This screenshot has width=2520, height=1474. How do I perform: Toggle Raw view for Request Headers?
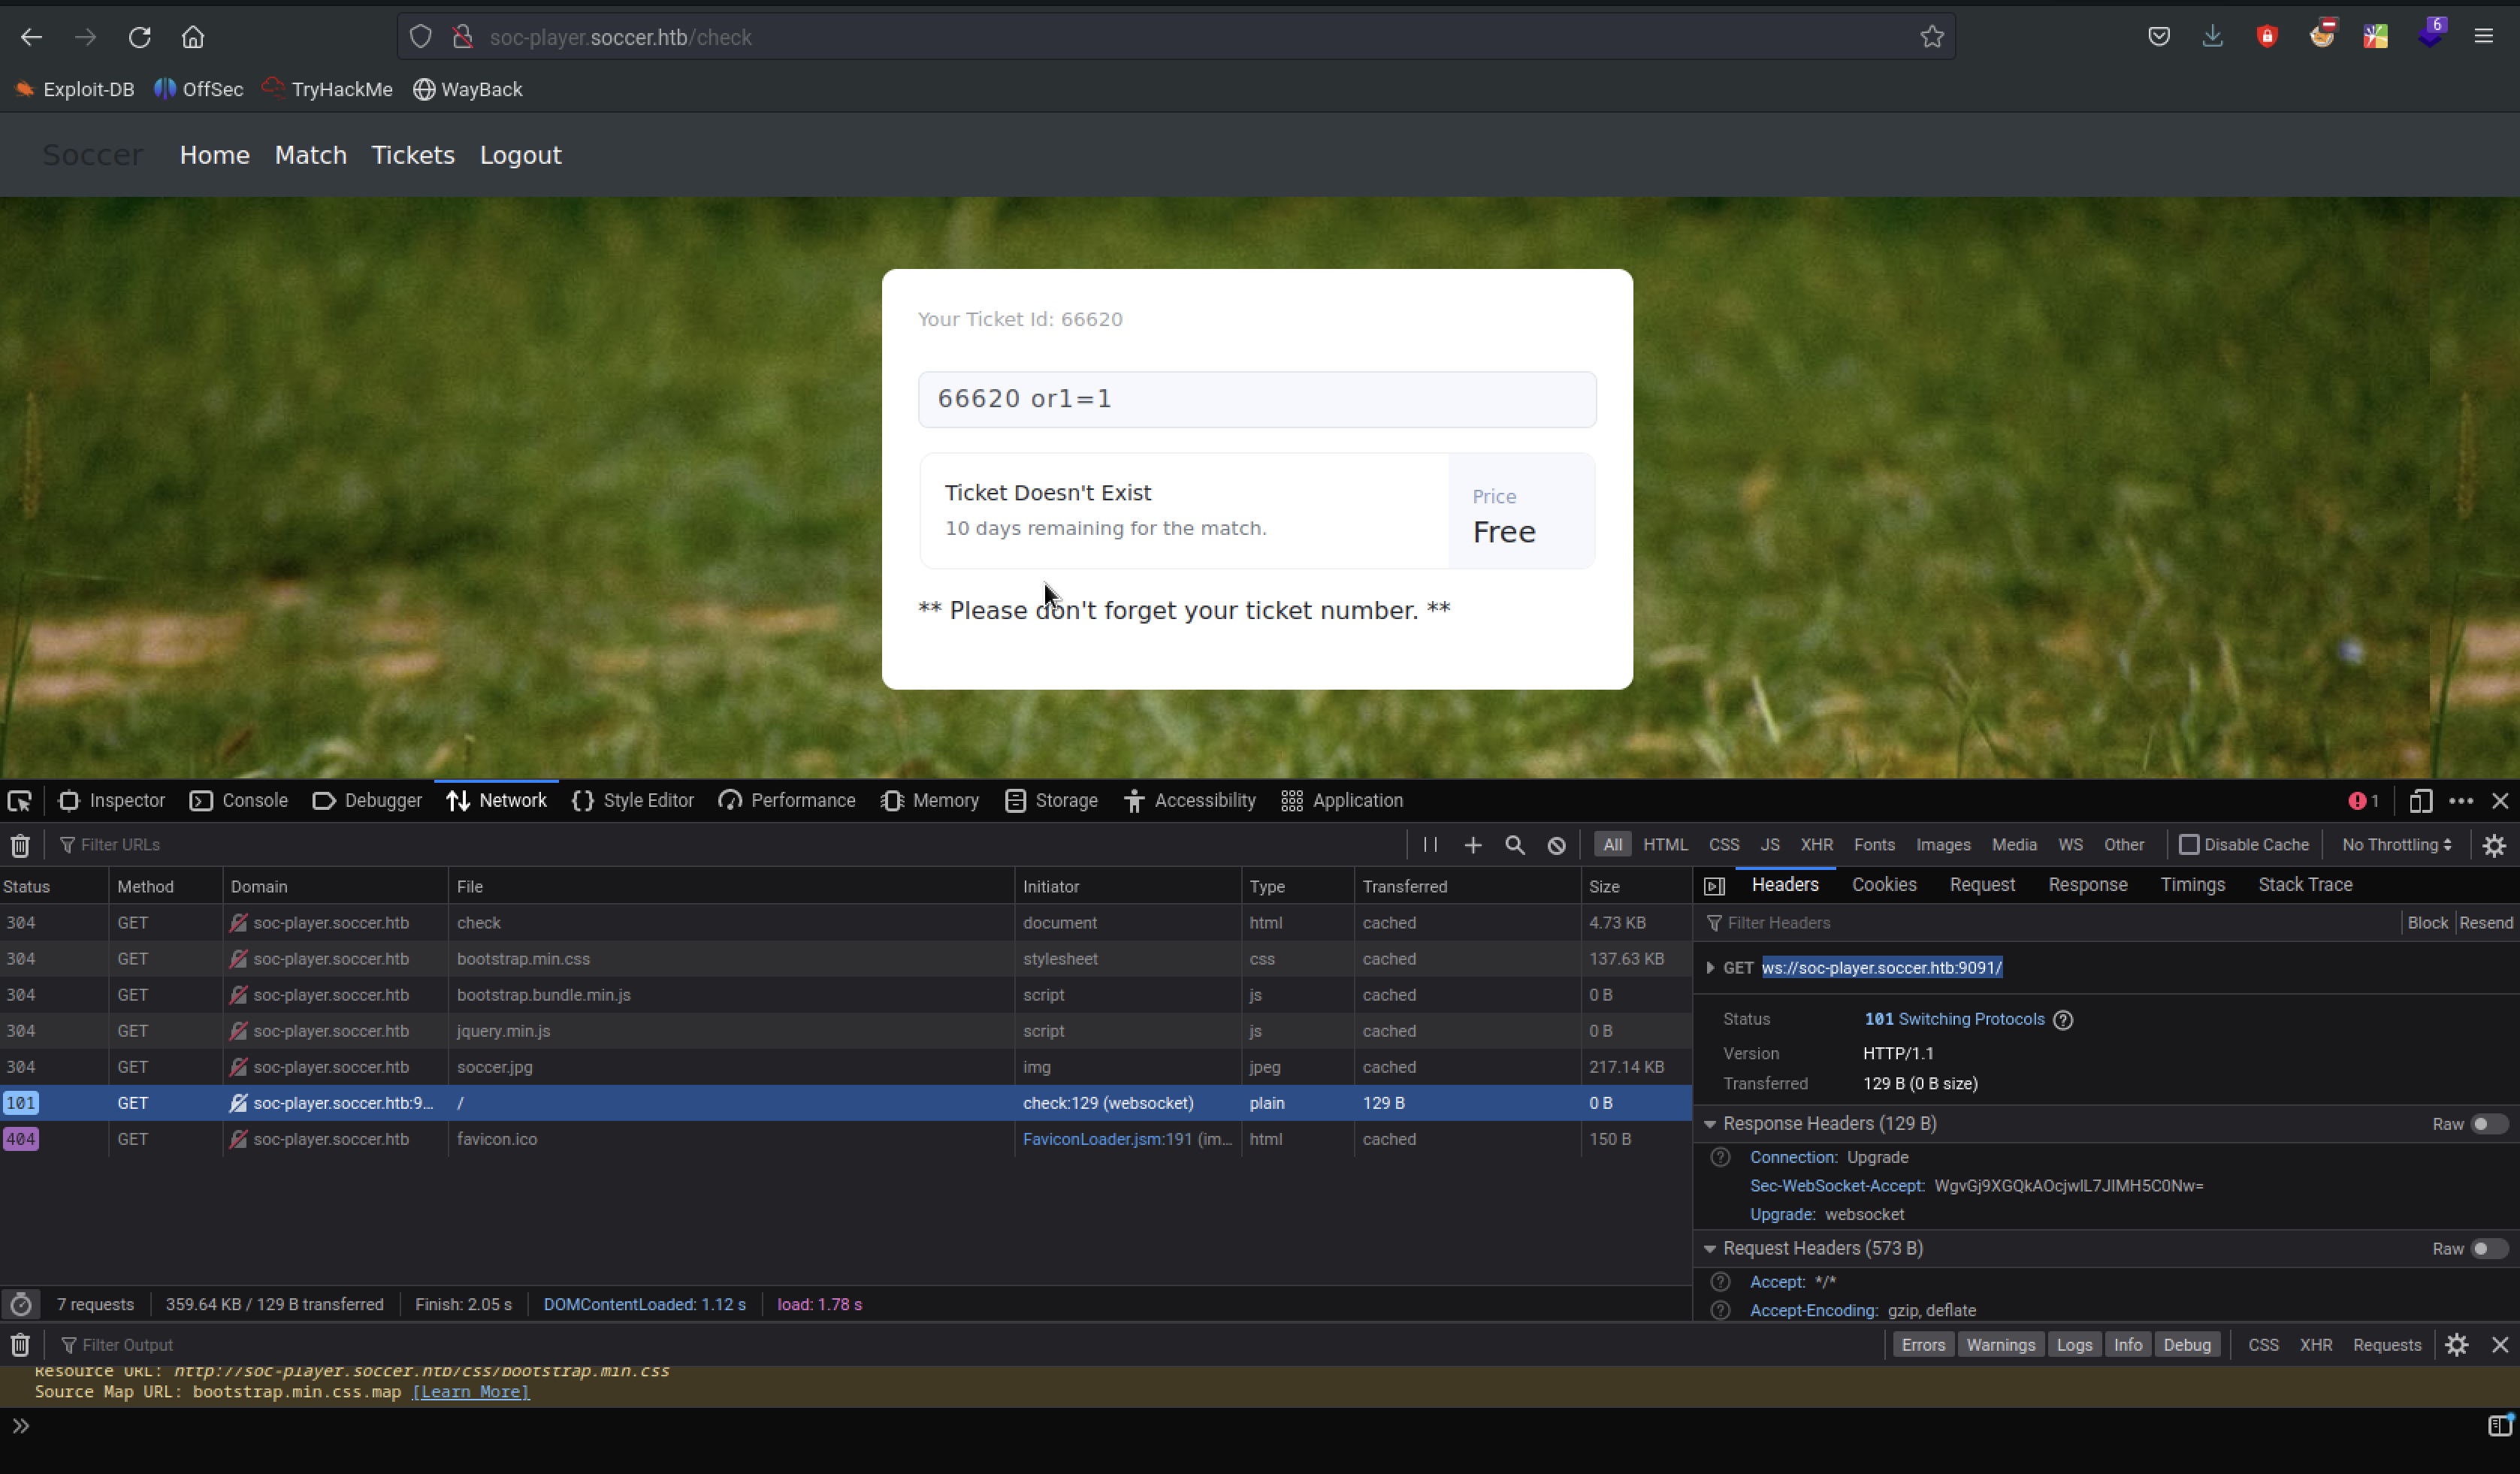pyautogui.click(x=2488, y=1249)
